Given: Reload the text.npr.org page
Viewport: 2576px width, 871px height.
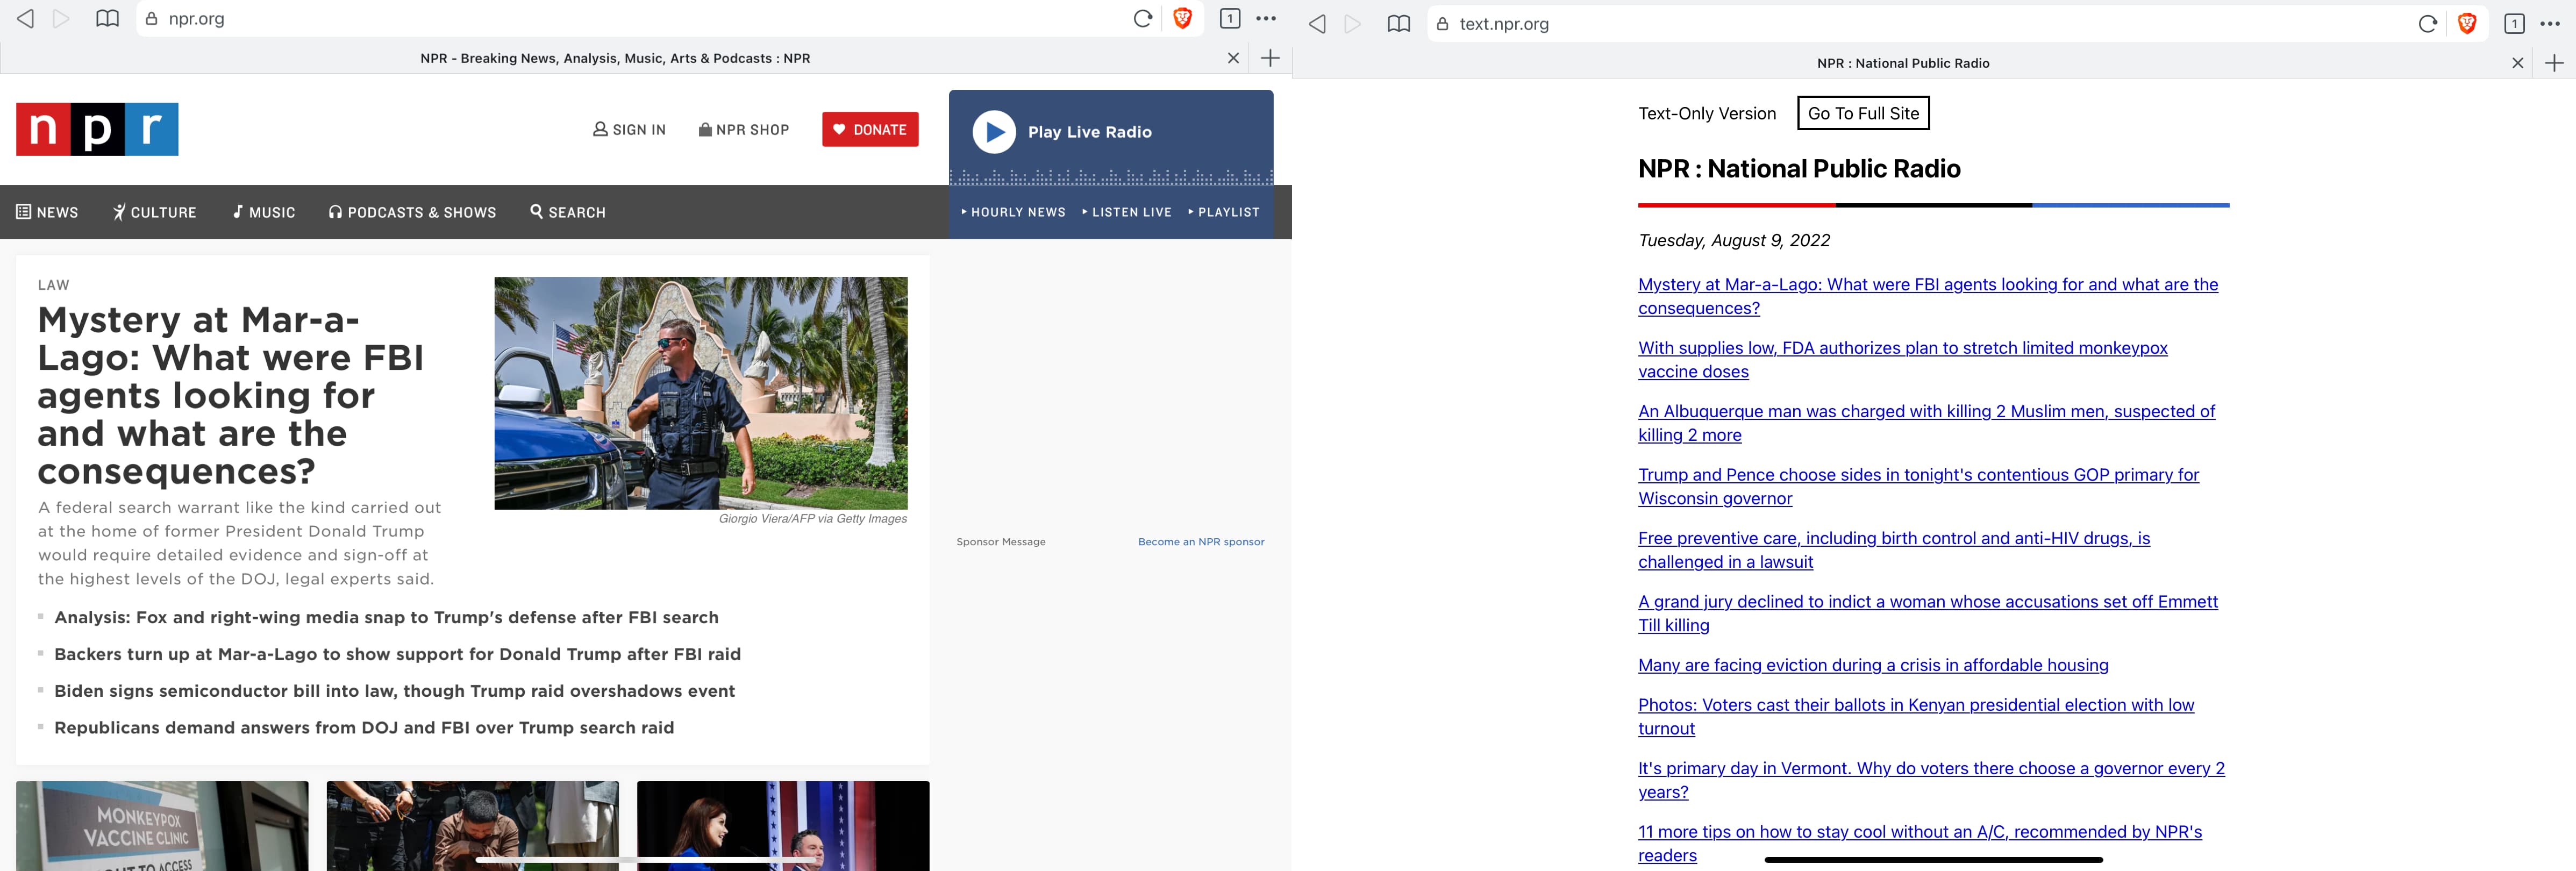Looking at the screenshot, I should point(2427,24).
